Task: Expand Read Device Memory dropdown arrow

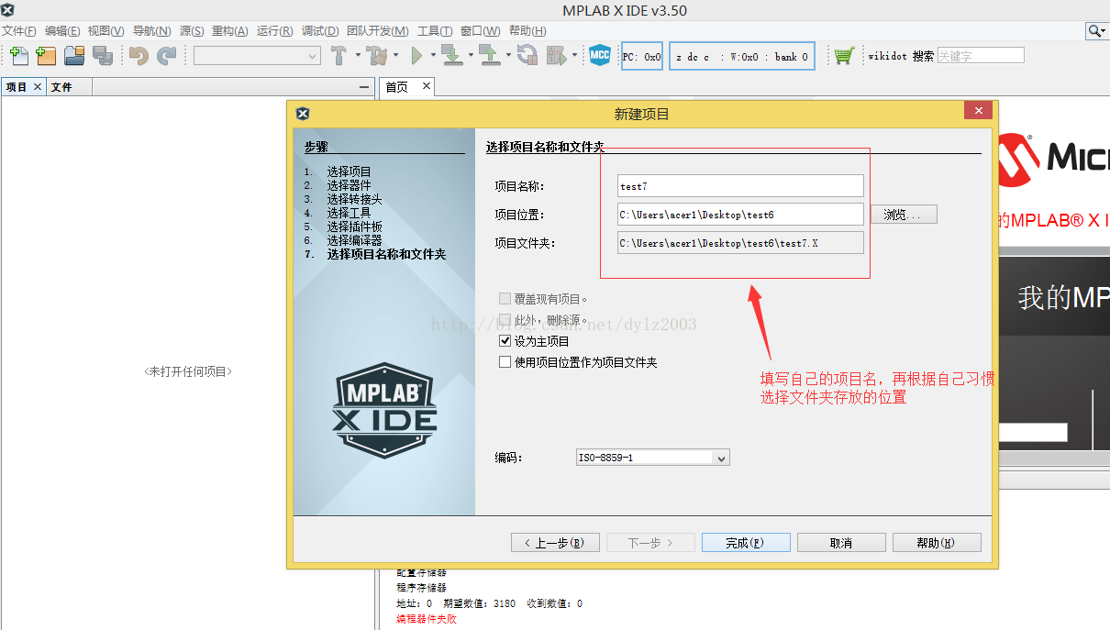Action: (507, 56)
